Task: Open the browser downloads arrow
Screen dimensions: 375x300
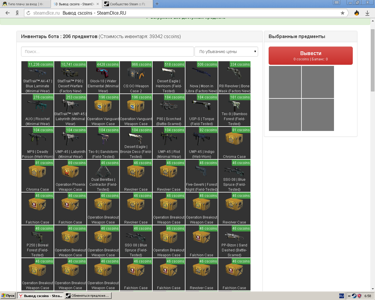Action: click(x=367, y=13)
